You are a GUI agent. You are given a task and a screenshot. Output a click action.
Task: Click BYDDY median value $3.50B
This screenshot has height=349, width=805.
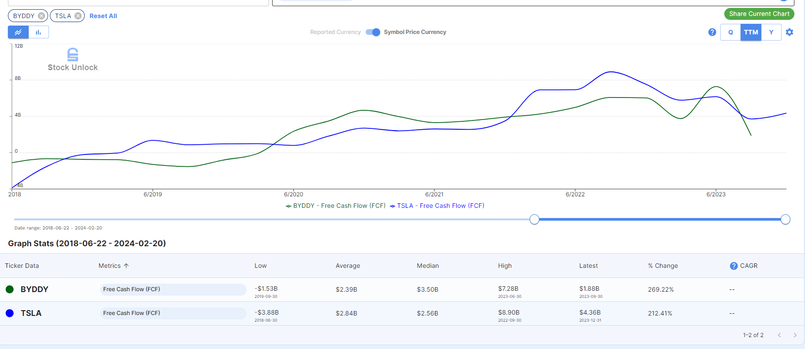[427, 289]
